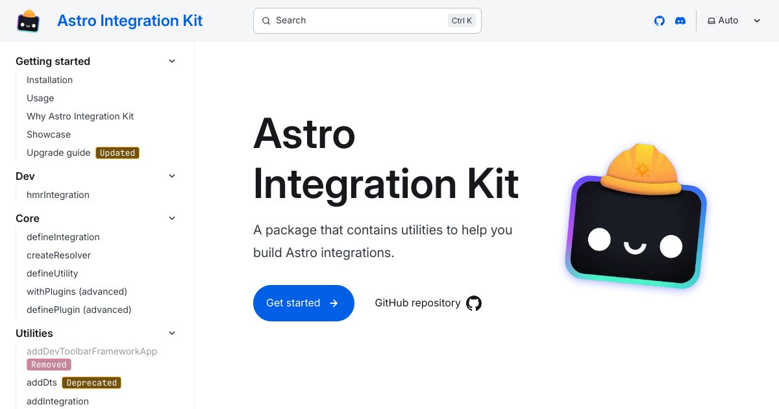Screen dimensions: 779x409
Task: Click the Deprecated badge
Action: tap(92, 383)
